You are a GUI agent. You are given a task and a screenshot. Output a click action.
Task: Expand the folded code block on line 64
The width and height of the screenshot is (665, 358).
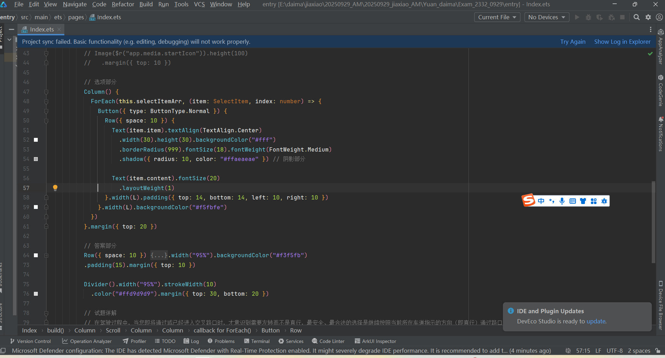click(159, 255)
